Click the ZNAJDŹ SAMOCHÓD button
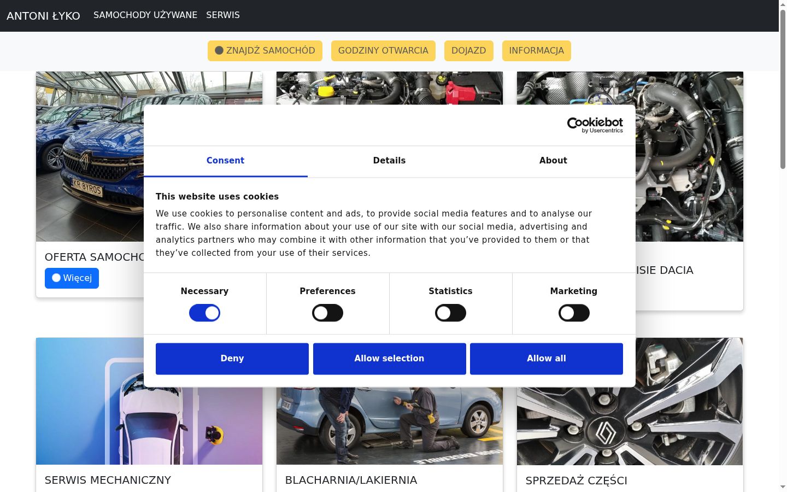 tap(265, 51)
